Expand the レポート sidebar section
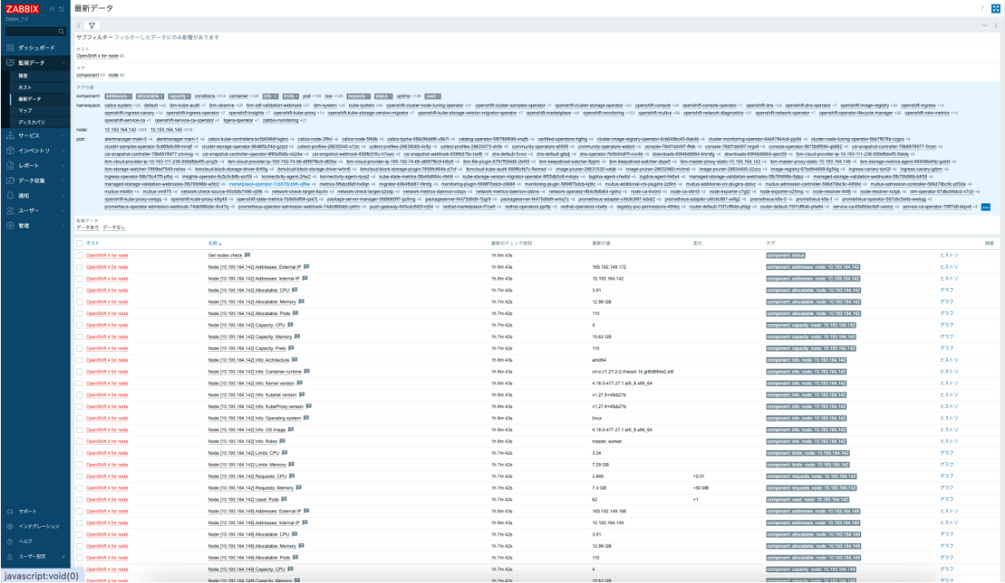The image size is (1005, 583). [x=36, y=165]
